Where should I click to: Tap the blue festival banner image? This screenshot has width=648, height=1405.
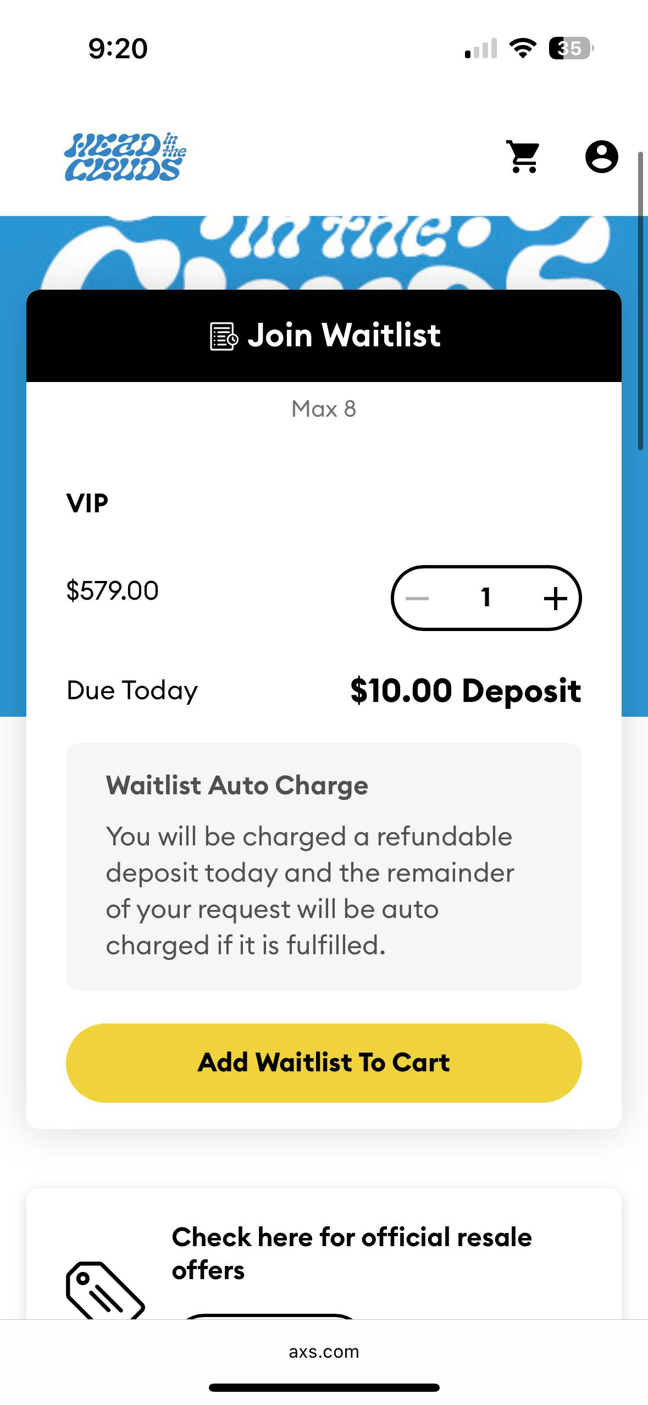324,250
